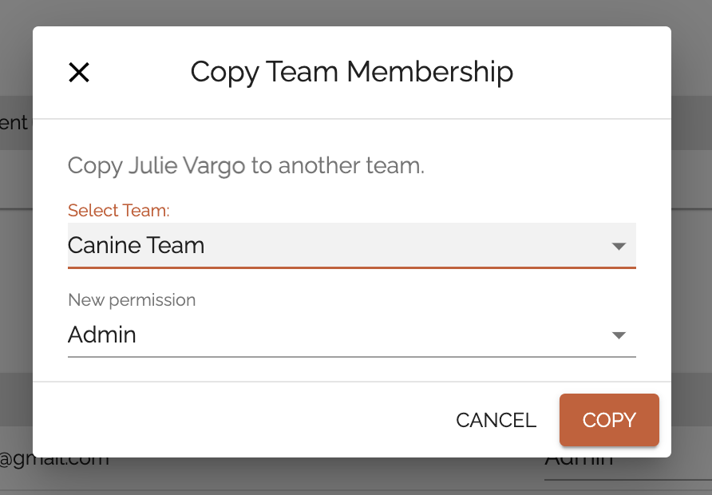Click the Admin permission value in dialog
Image resolution: width=712 pixels, height=495 pixels.
102,335
